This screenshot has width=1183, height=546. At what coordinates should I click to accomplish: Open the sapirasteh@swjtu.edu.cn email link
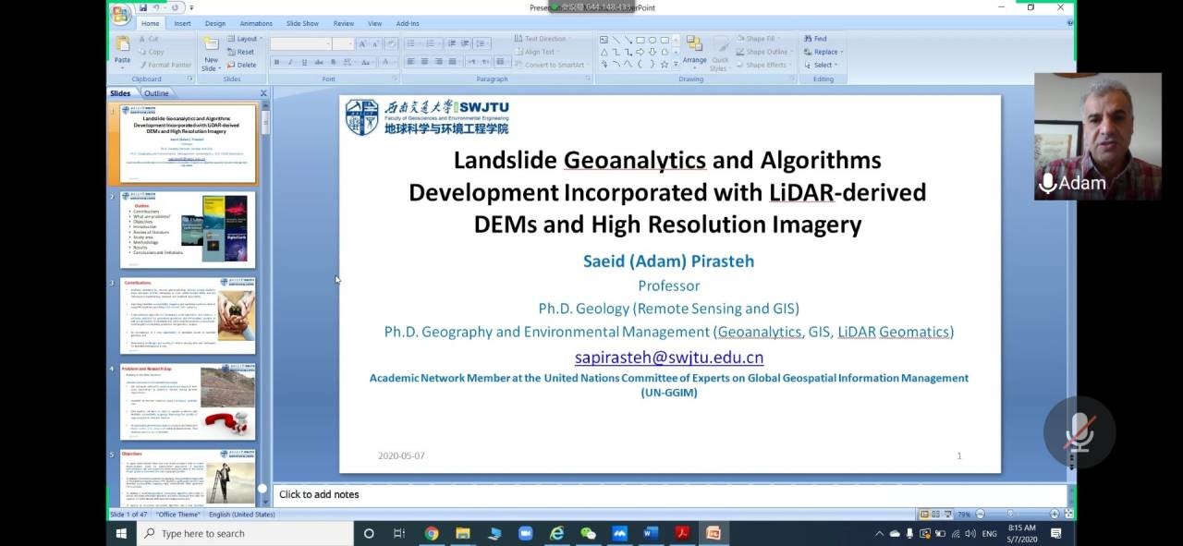click(668, 358)
